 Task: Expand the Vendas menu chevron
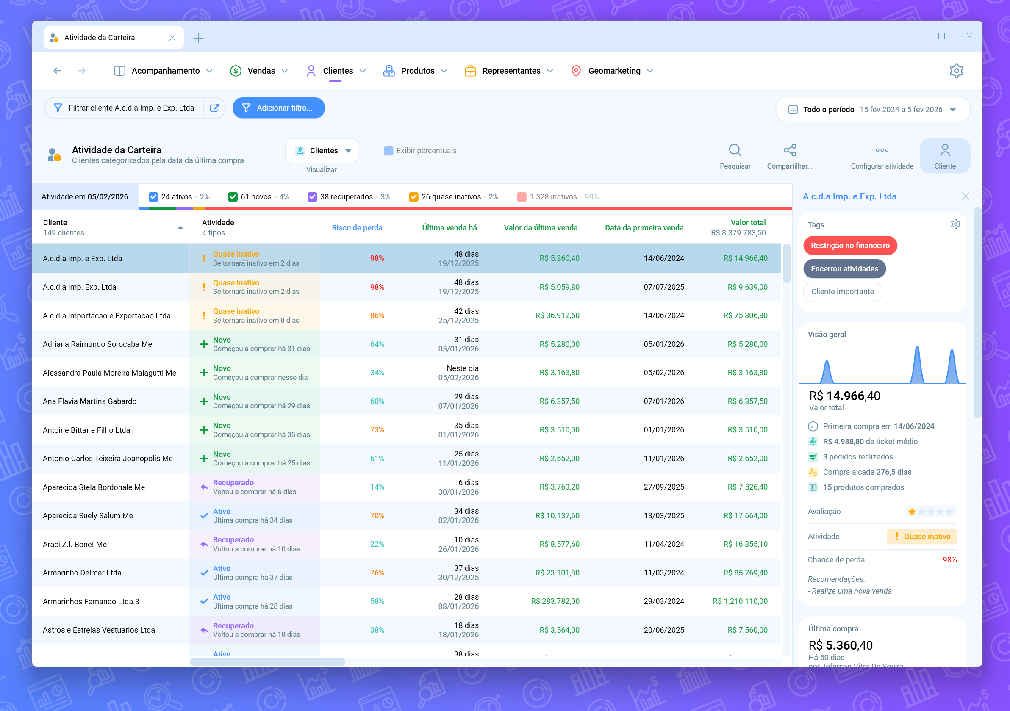285,71
